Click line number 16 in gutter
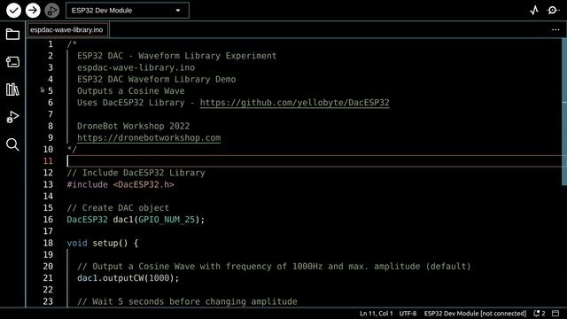The height and width of the screenshot is (319, 567). pyautogui.click(x=48, y=220)
